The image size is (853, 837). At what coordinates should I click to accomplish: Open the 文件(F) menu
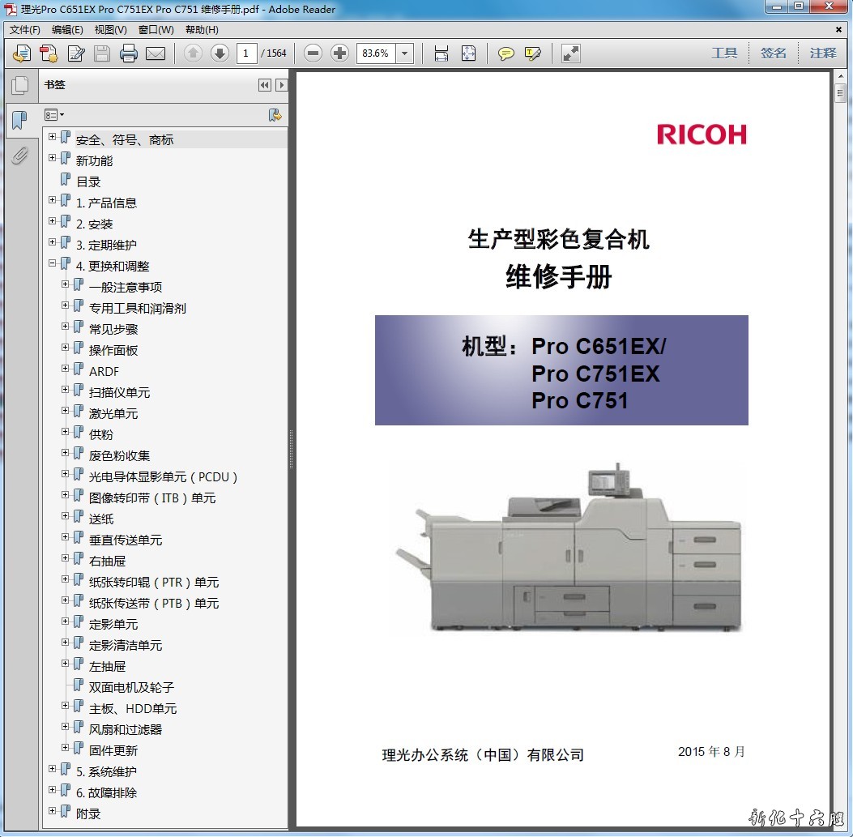pyautogui.click(x=24, y=30)
